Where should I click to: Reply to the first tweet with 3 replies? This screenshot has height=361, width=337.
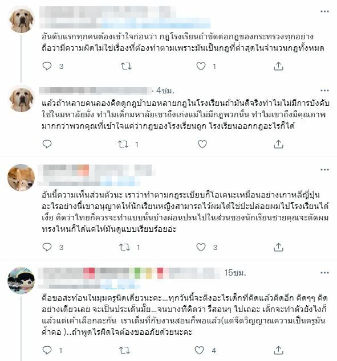click(47, 66)
